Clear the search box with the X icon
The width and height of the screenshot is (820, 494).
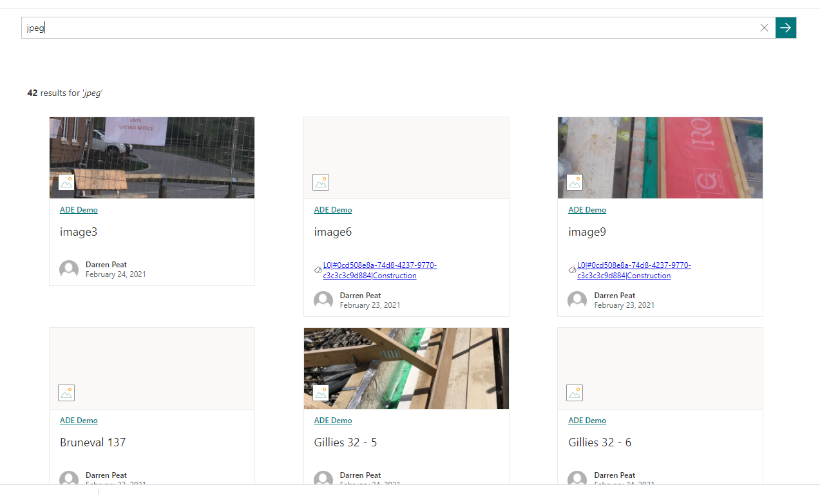pyautogui.click(x=764, y=28)
